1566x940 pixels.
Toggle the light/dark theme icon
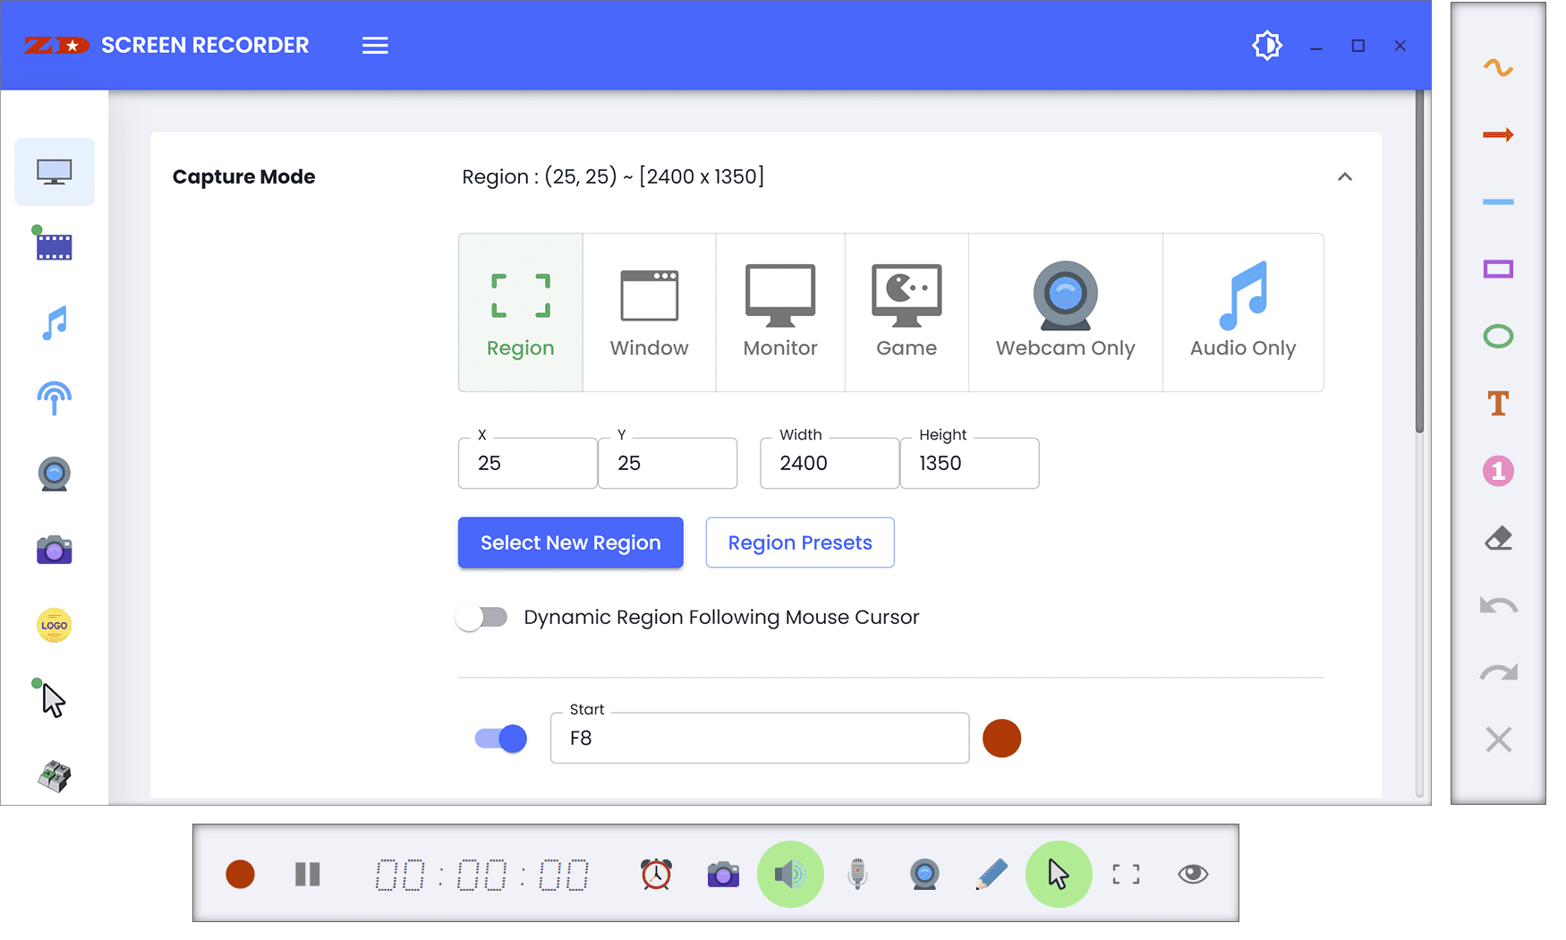click(1267, 46)
